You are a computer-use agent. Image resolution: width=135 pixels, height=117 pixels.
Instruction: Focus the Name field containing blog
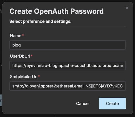pos(68,45)
